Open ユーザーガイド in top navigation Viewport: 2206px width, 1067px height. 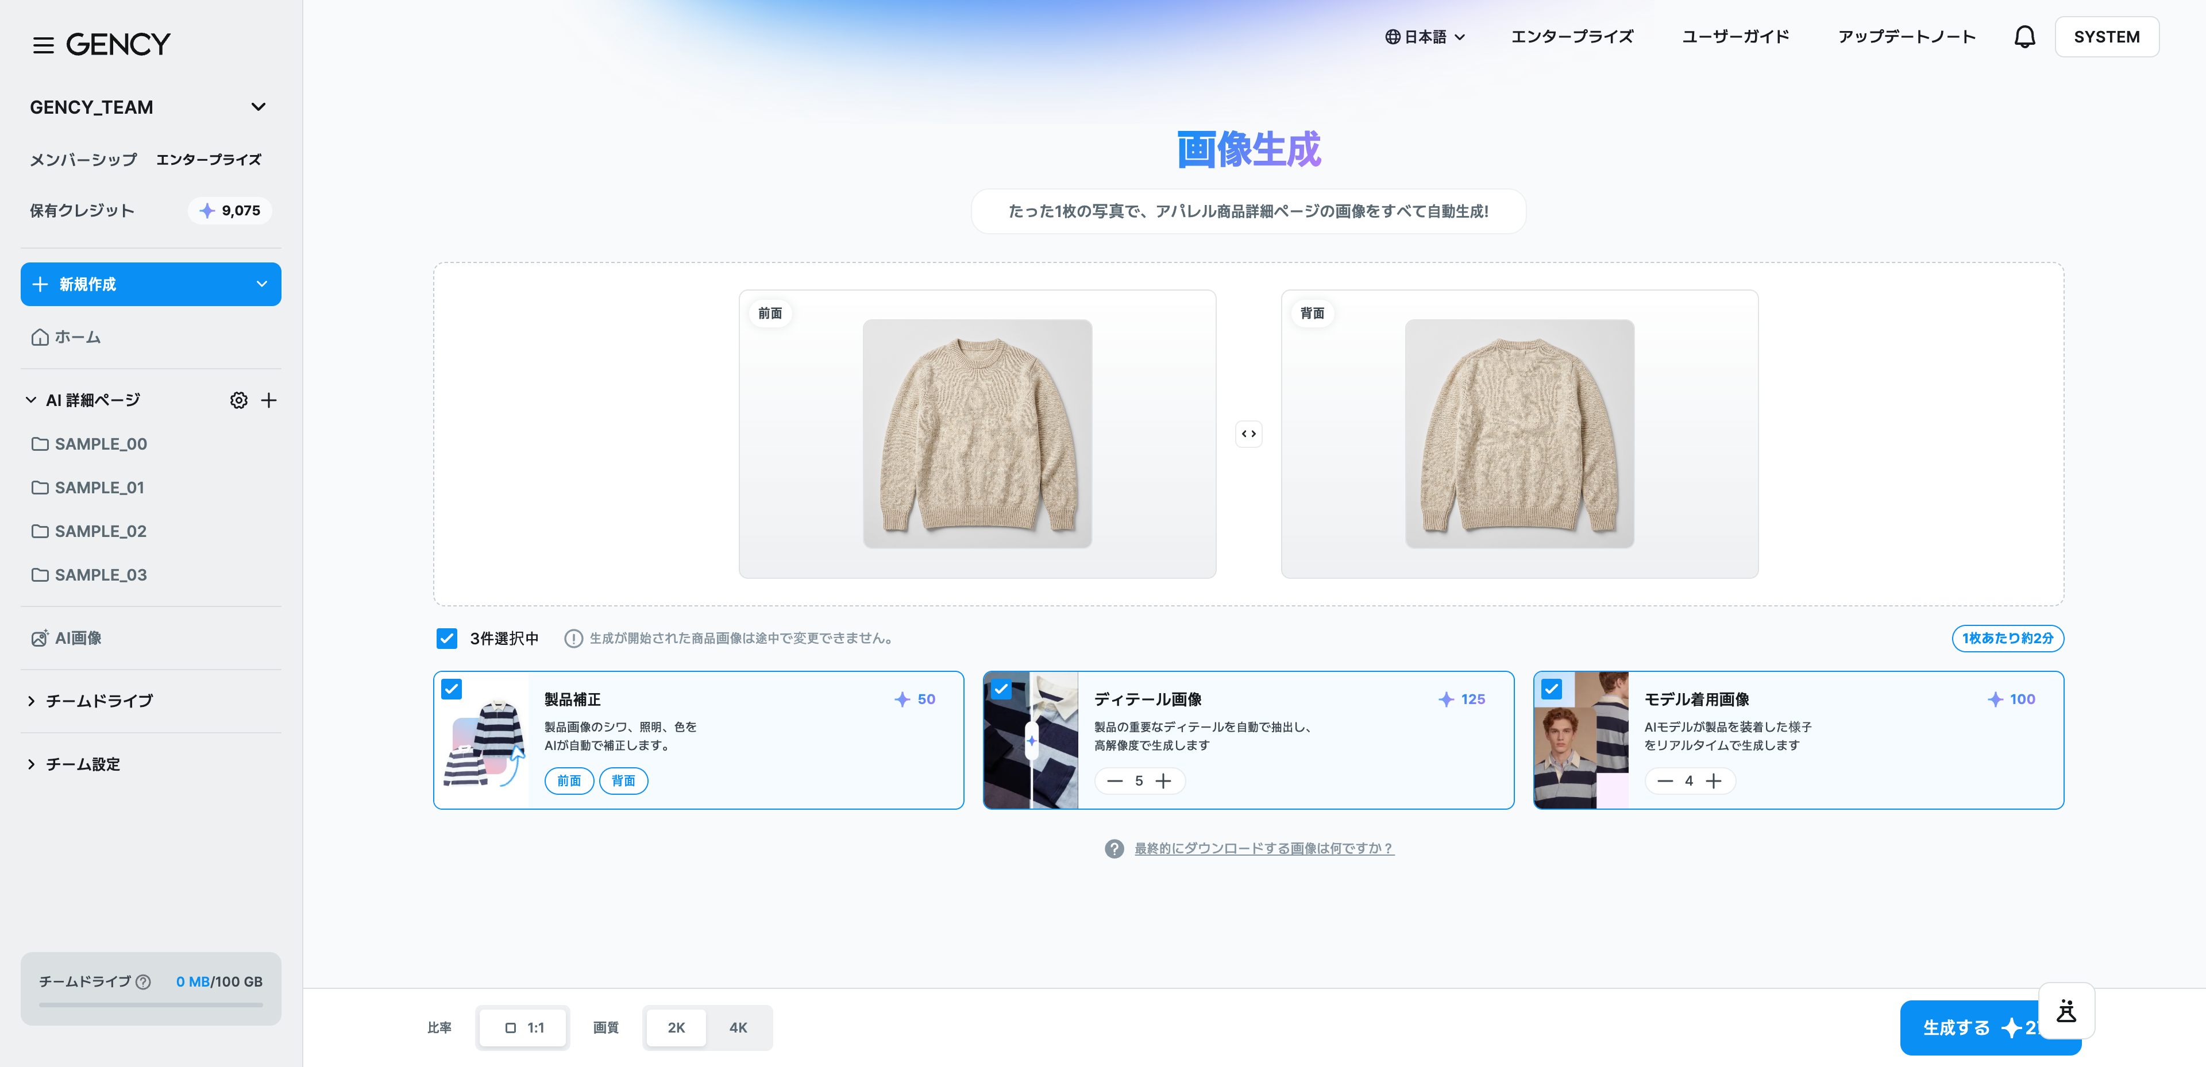tap(1736, 37)
